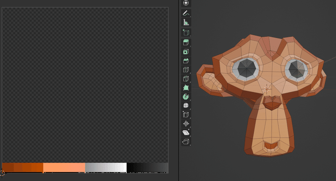Select the Poly Build tool

pyautogui.click(x=186, y=88)
